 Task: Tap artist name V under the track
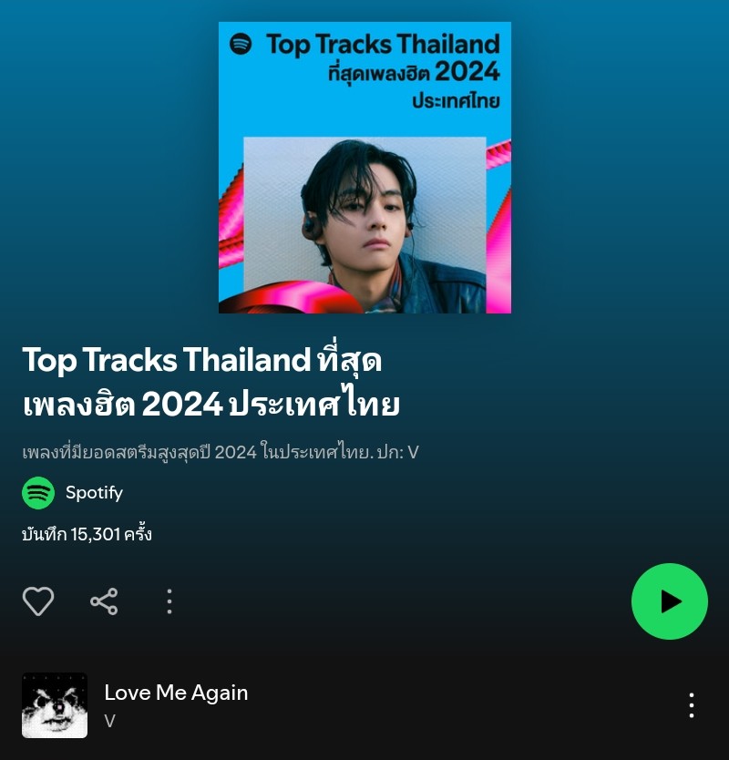click(x=110, y=721)
